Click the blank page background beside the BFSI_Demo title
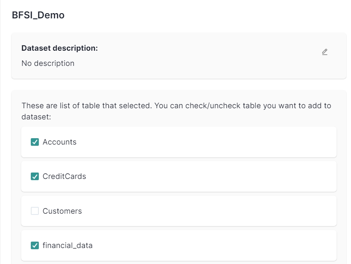This screenshot has height=264, width=351. point(200,15)
